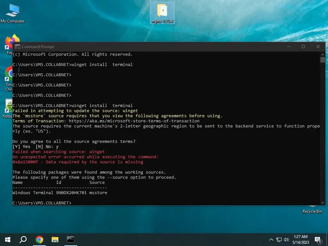Screen dimensions: 328x246
Task: Open File Explorer from the taskbar
Action: pos(55,240)
